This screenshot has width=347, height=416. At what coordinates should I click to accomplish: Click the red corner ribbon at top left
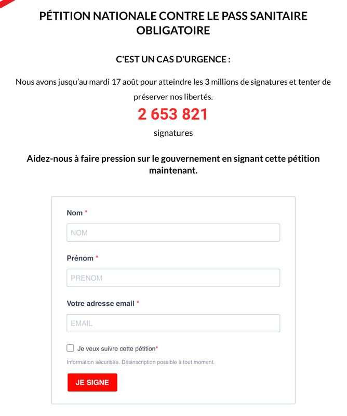pos(6,3)
